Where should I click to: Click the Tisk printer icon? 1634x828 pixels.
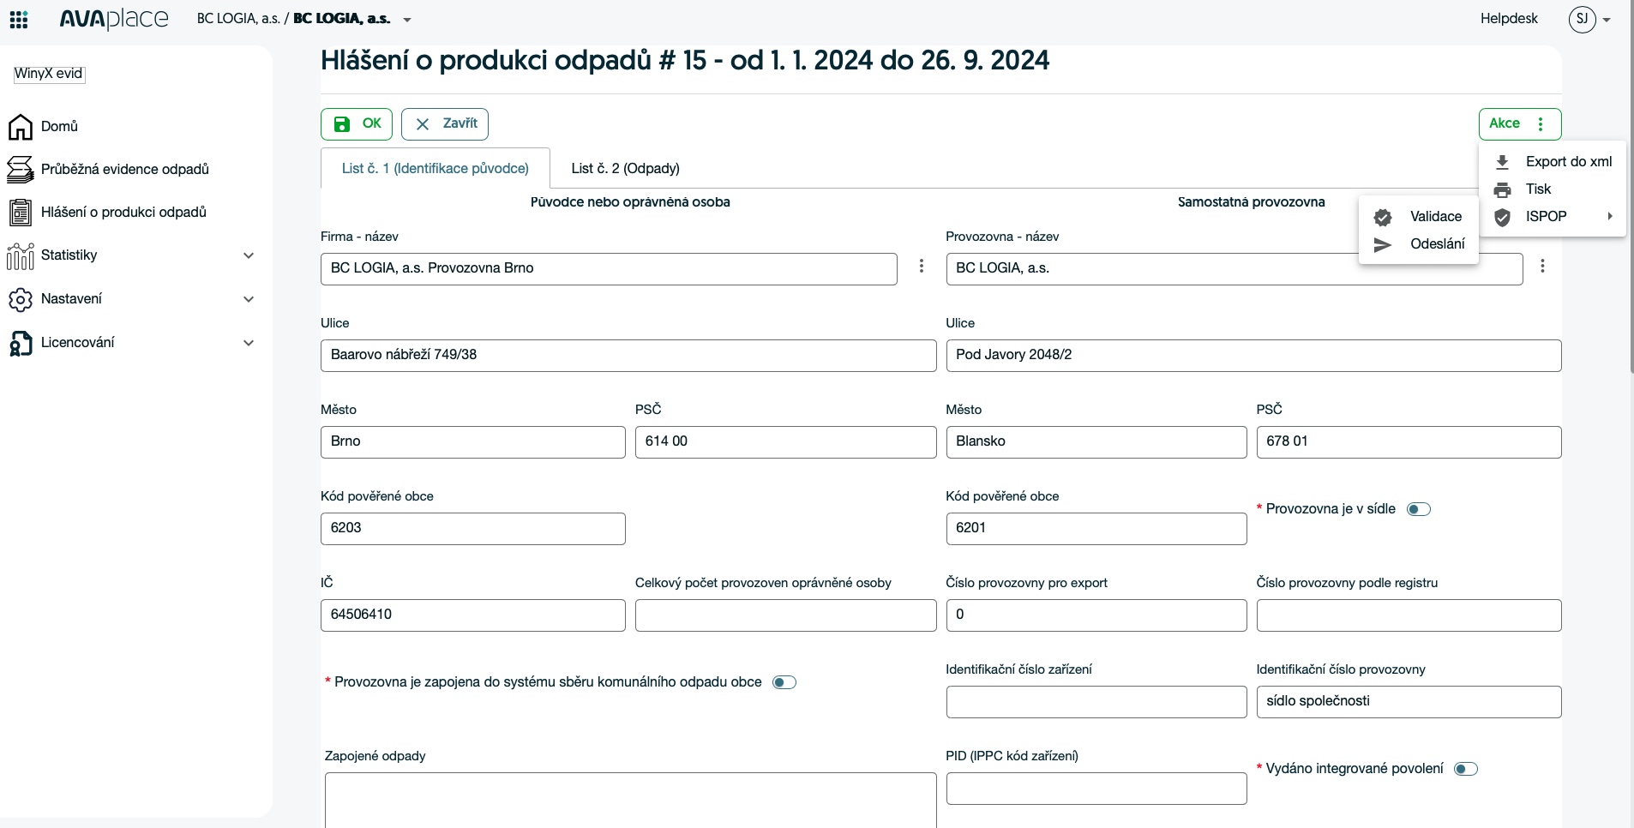click(x=1502, y=189)
